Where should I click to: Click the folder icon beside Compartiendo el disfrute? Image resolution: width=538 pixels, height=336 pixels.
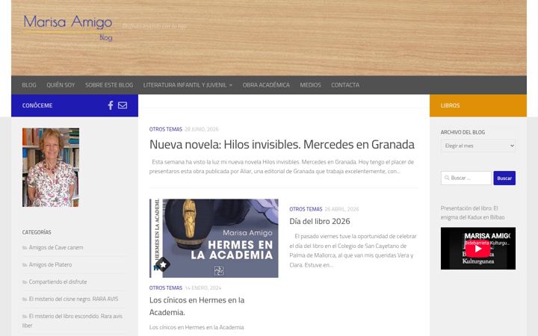25,281
